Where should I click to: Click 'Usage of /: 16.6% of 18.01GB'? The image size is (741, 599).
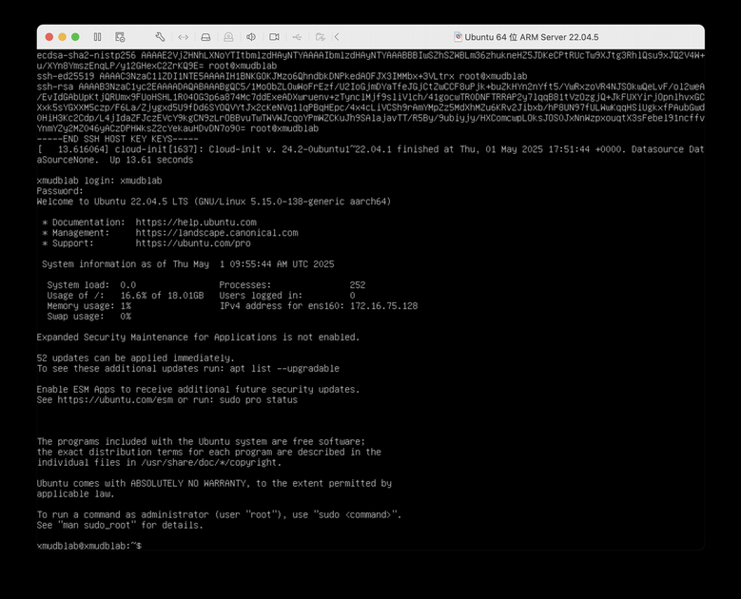click(126, 296)
